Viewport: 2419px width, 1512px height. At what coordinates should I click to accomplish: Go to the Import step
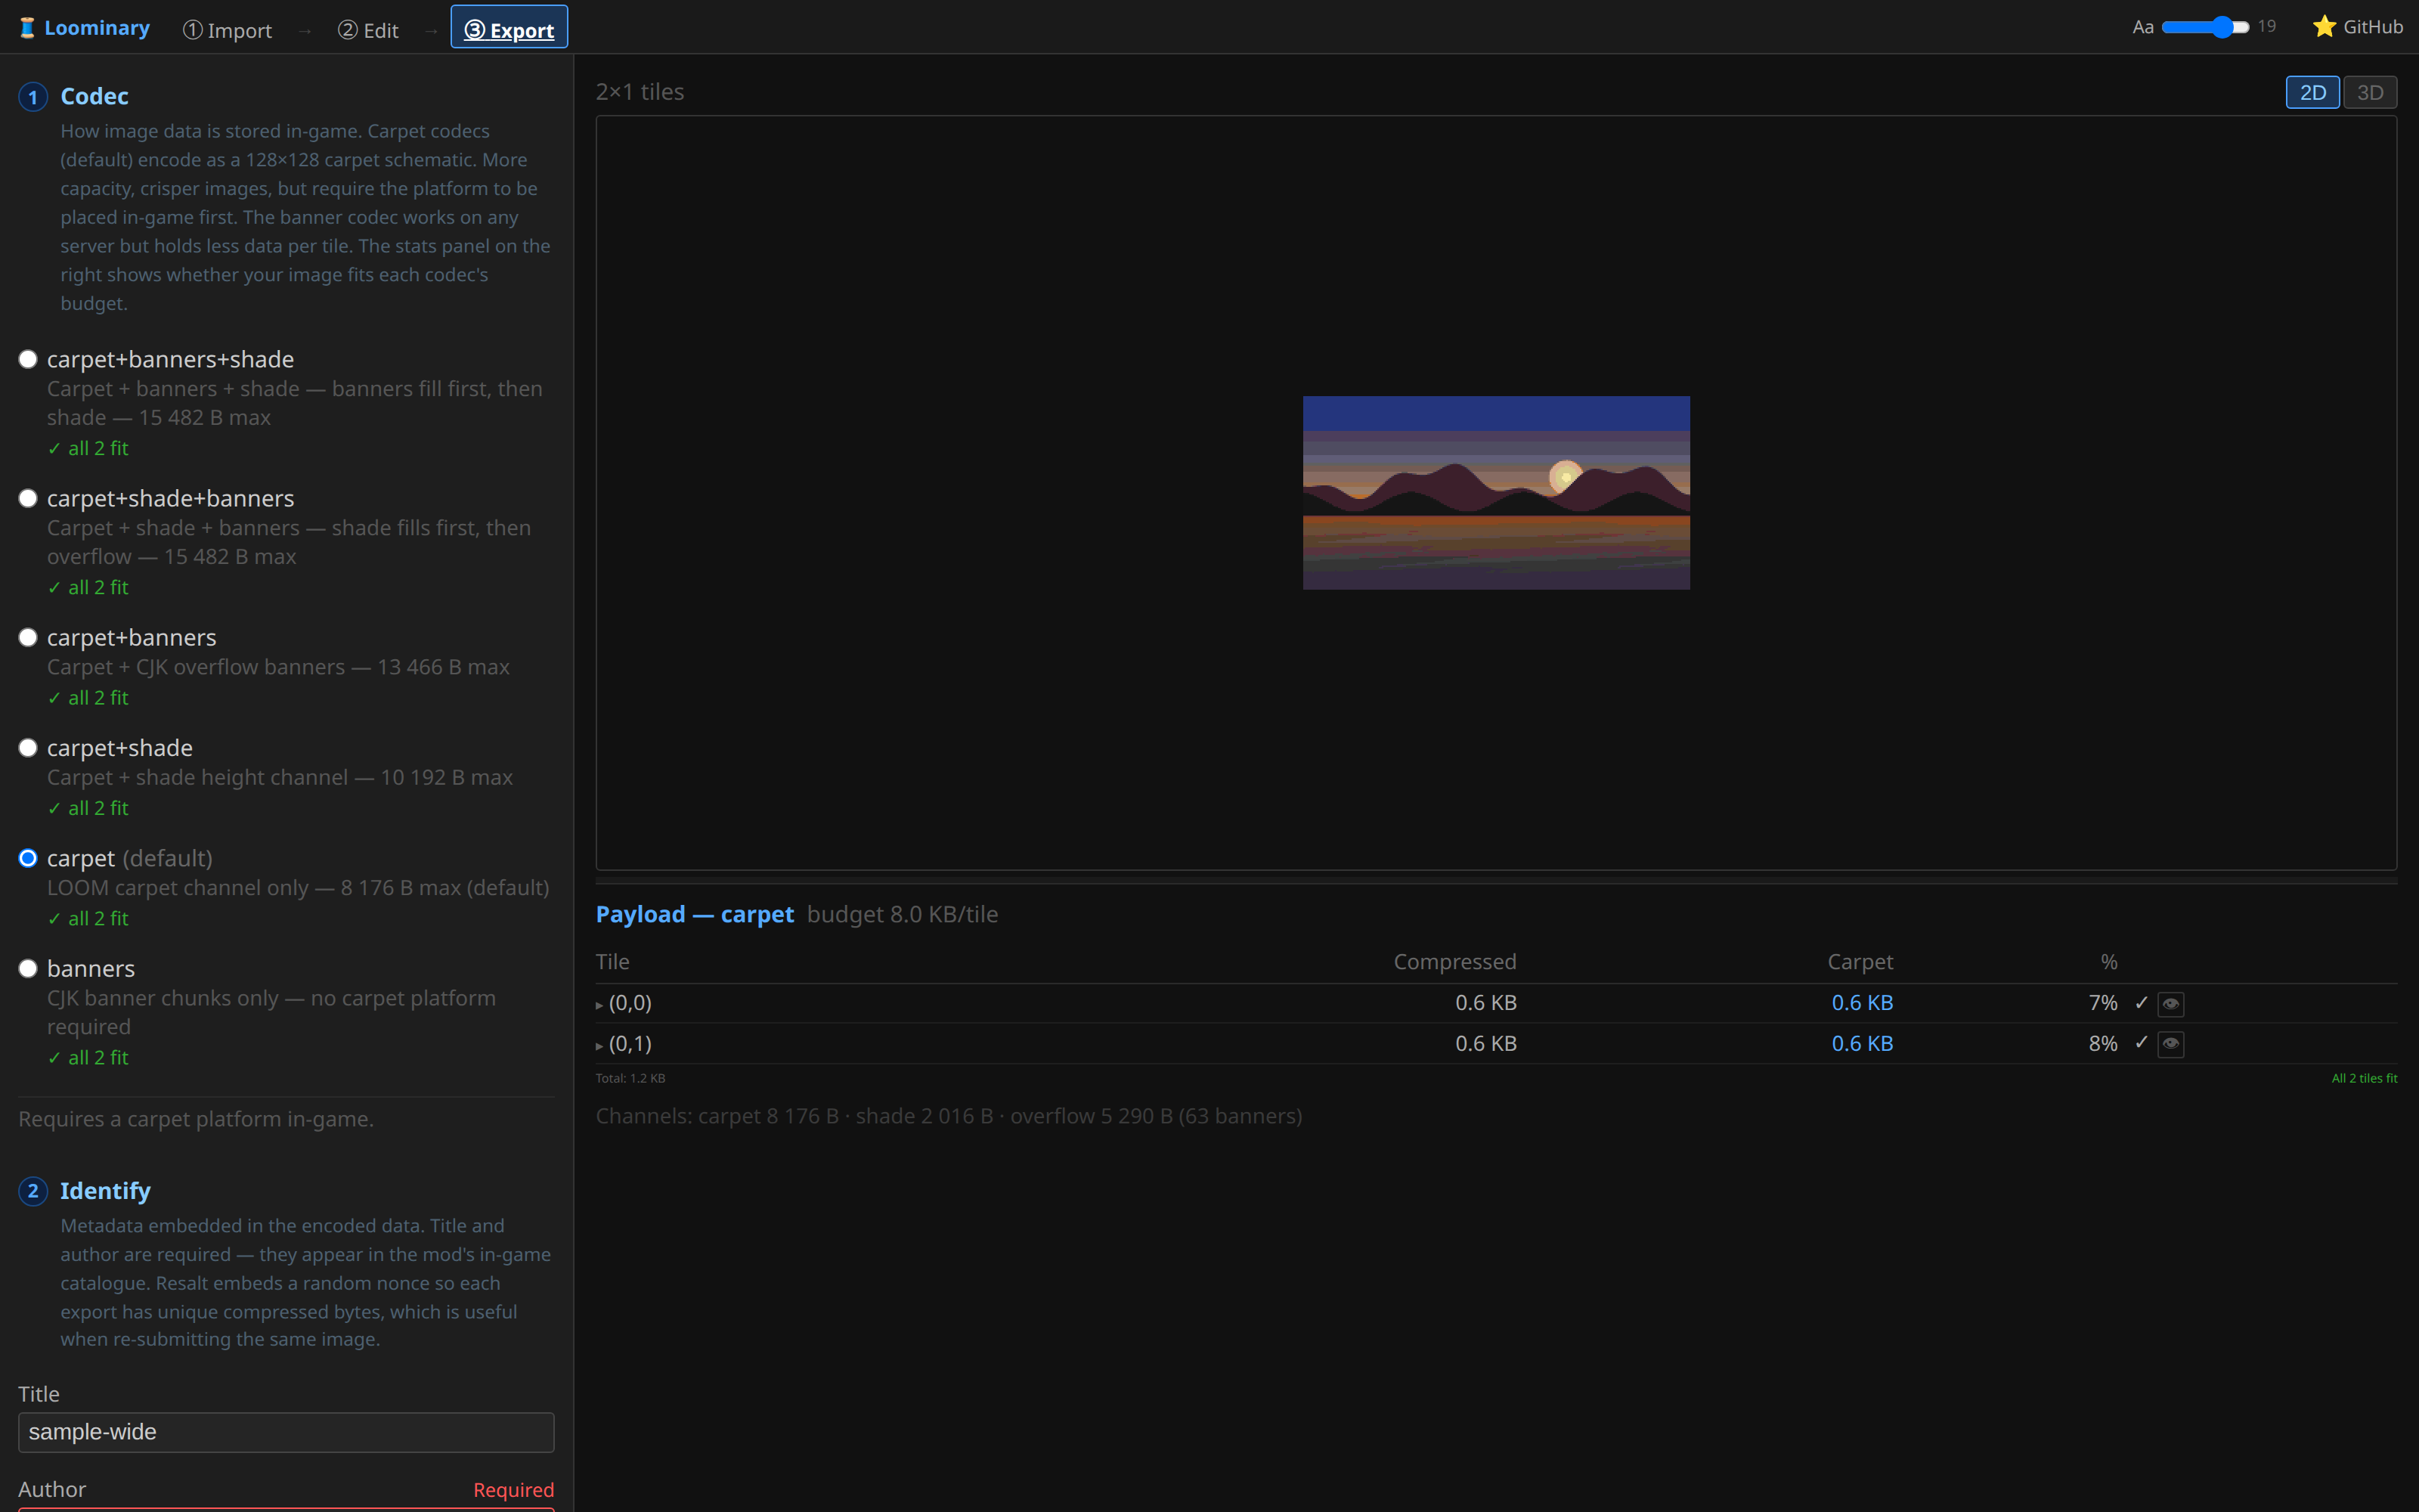tap(227, 30)
